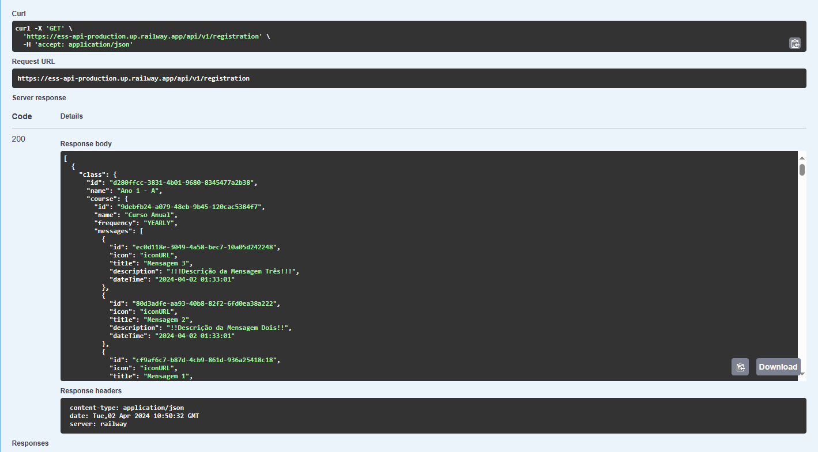
Task: Click the "Descrição da Mensagem Dois" text
Action: (x=228, y=328)
